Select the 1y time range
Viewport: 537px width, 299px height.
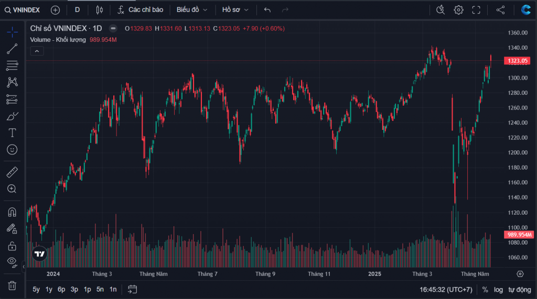pos(49,290)
